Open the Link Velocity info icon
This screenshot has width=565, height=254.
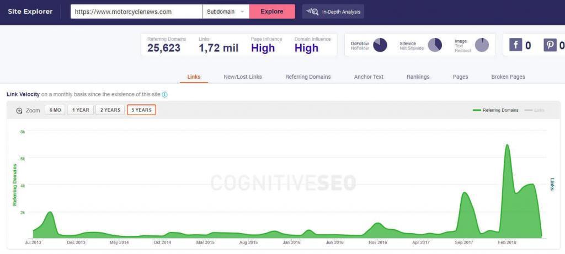tap(164, 95)
